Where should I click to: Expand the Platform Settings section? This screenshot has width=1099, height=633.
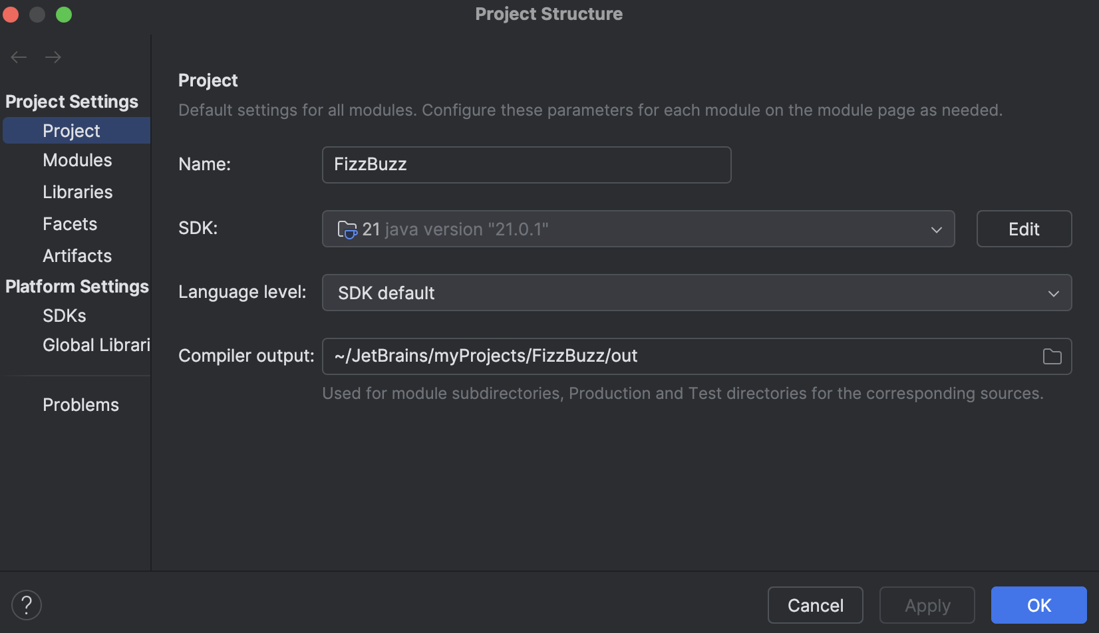click(77, 287)
